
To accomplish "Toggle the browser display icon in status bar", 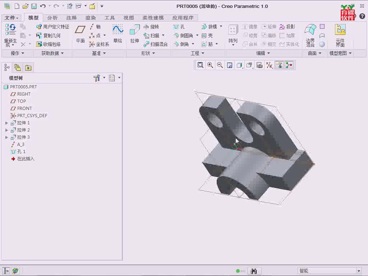I will 15,271.
